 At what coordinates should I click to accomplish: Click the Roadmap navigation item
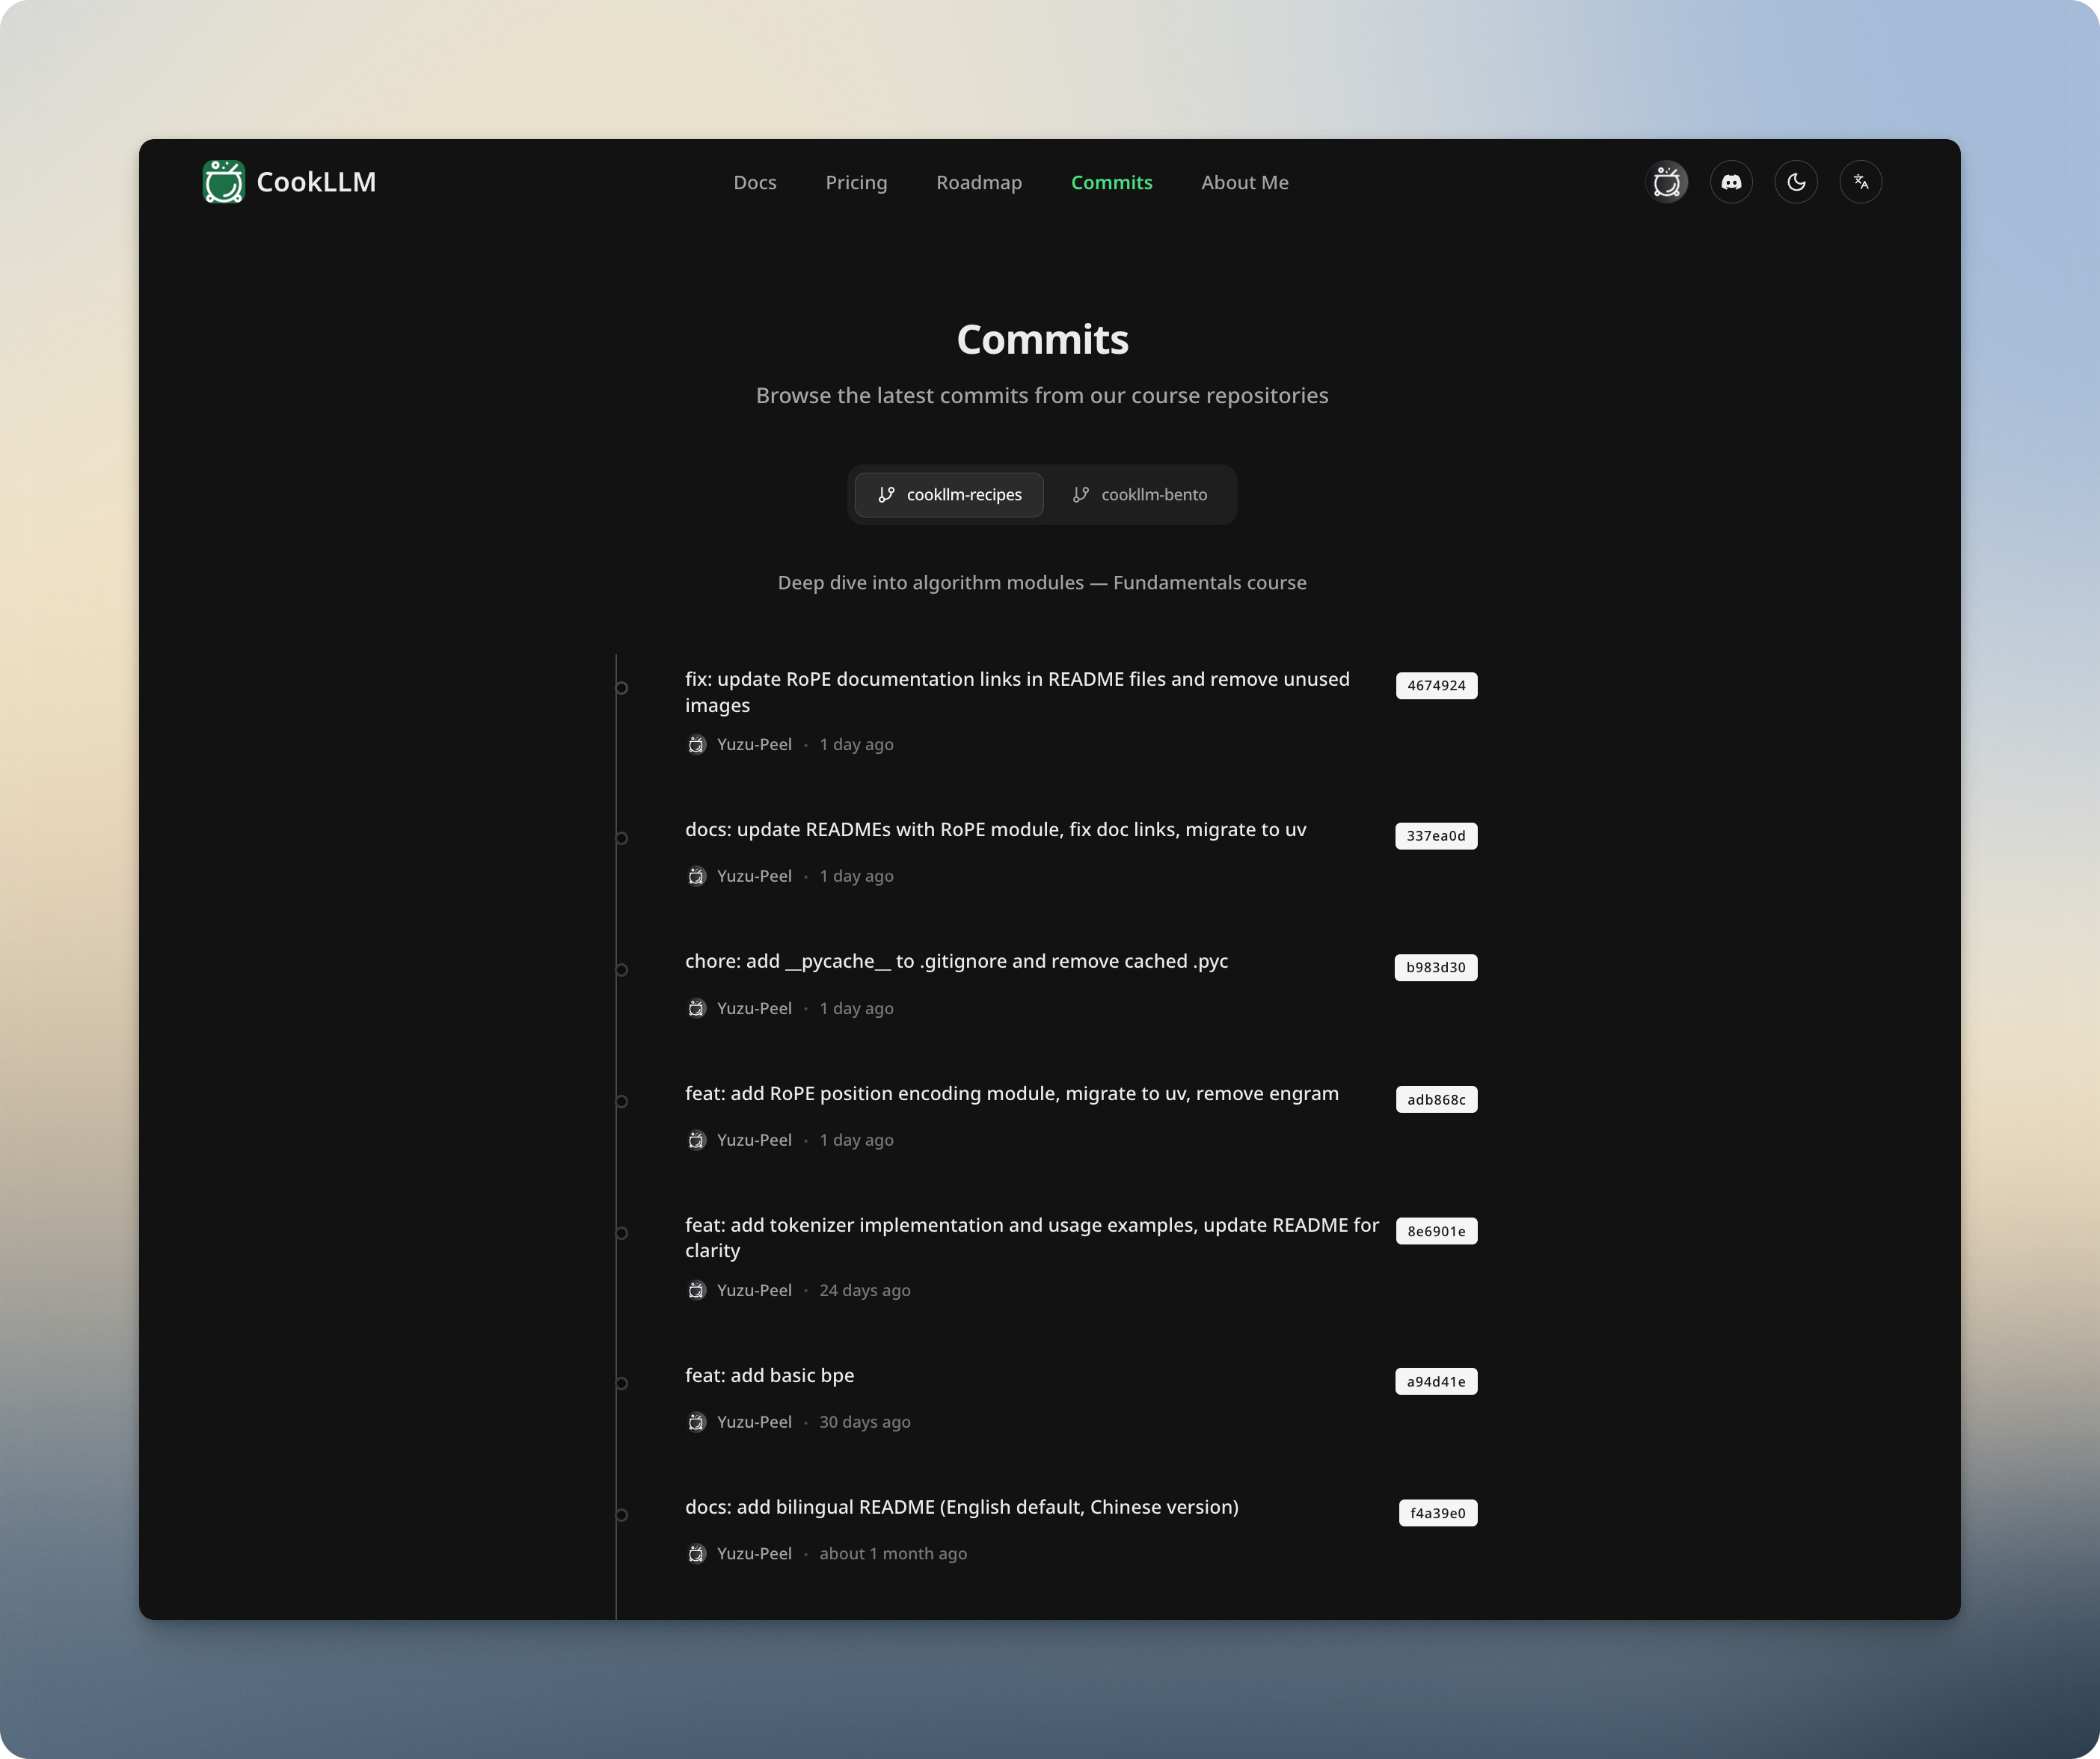pyautogui.click(x=978, y=182)
